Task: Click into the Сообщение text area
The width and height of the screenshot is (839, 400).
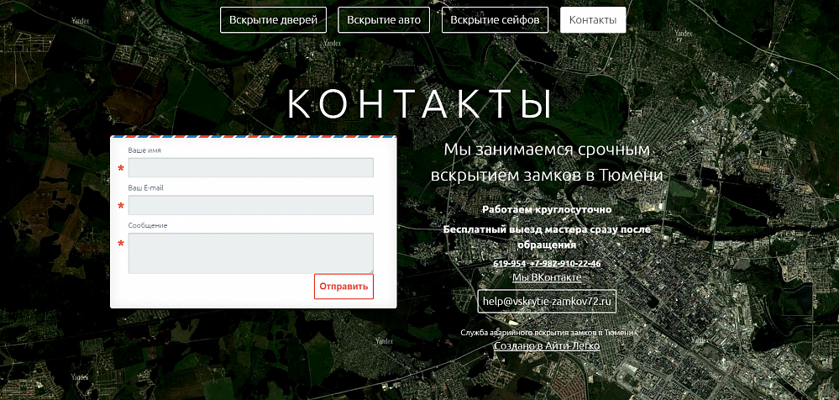Action: tap(251, 253)
